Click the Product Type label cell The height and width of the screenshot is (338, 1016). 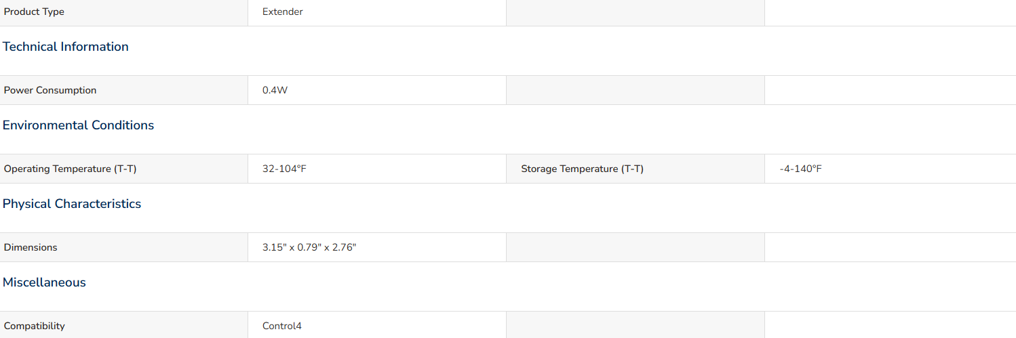coord(123,12)
